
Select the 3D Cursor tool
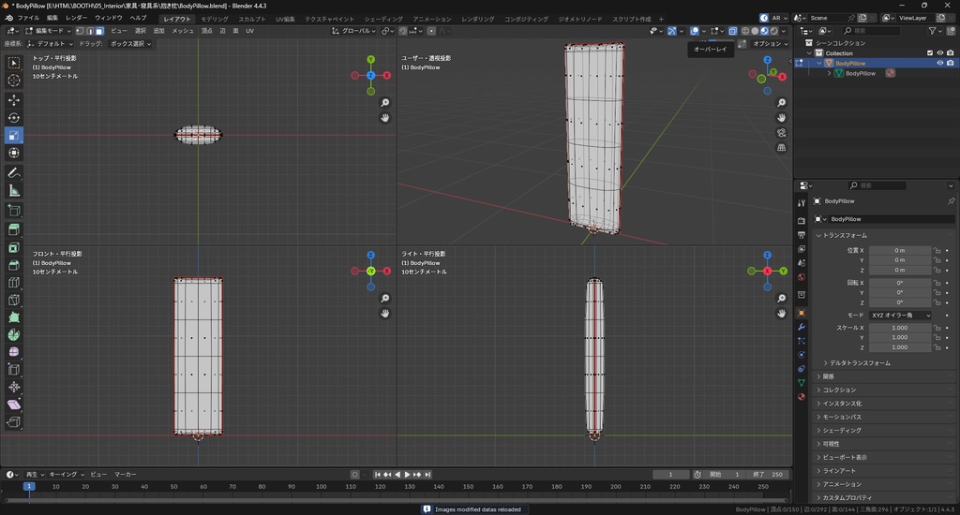[x=14, y=81]
